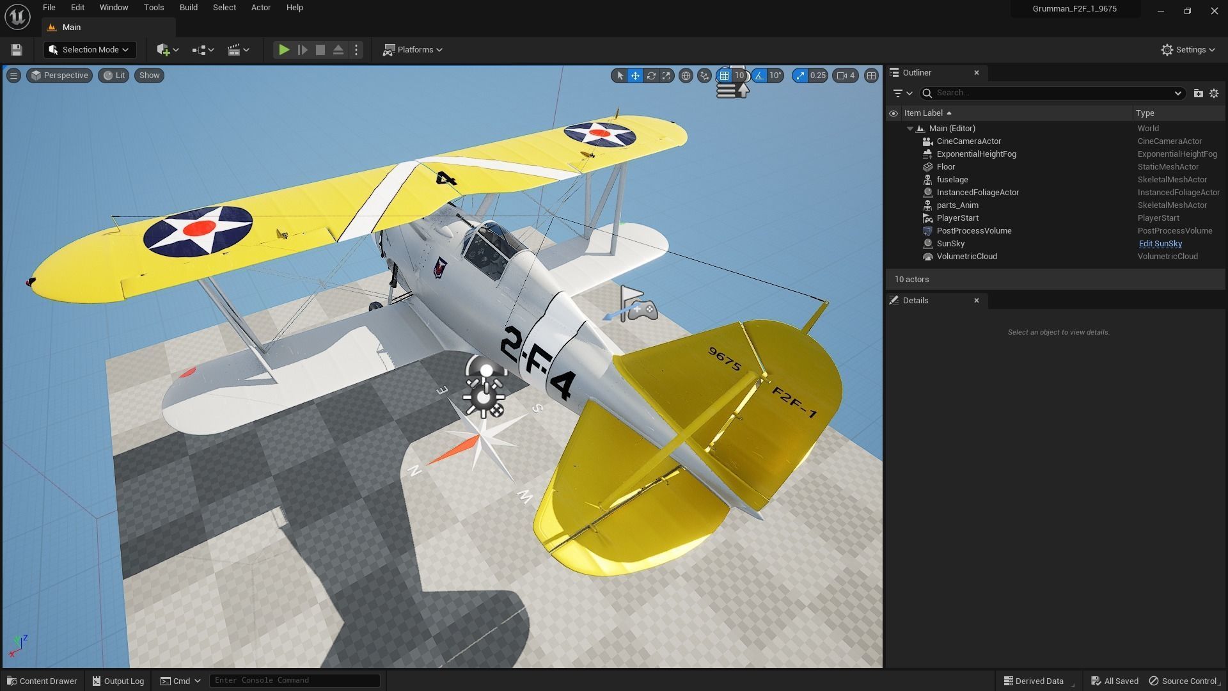Screen dimensions: 1228x691
Task: Expand the Outliner search history dropdown
Action: (1177, 93)
